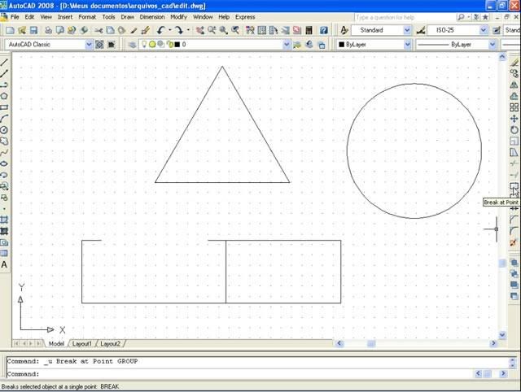Click the Mirror modify tool

click(x=514, y=85)
